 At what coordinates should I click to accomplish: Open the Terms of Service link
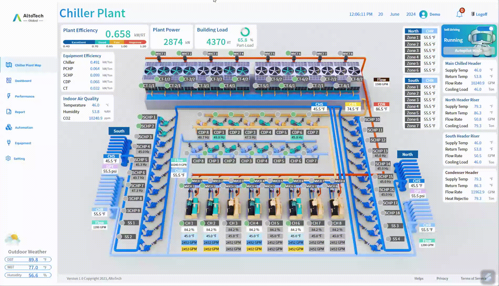pyautogui.click(x=473, y=278)
